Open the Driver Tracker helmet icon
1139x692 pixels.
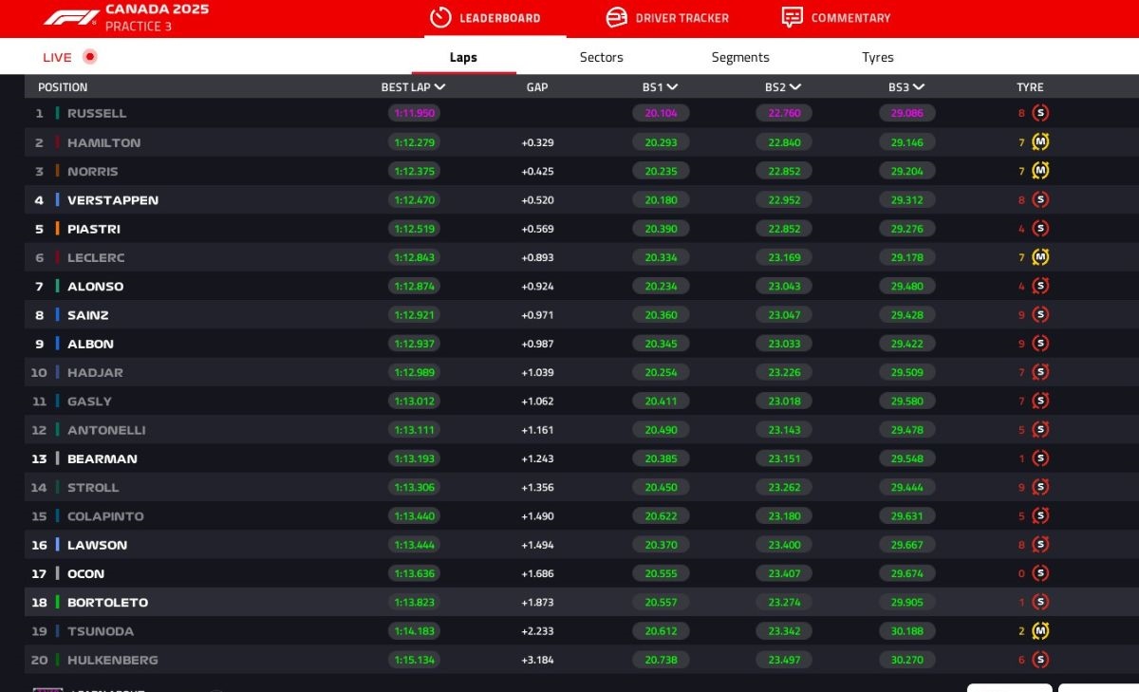[617, 17]
